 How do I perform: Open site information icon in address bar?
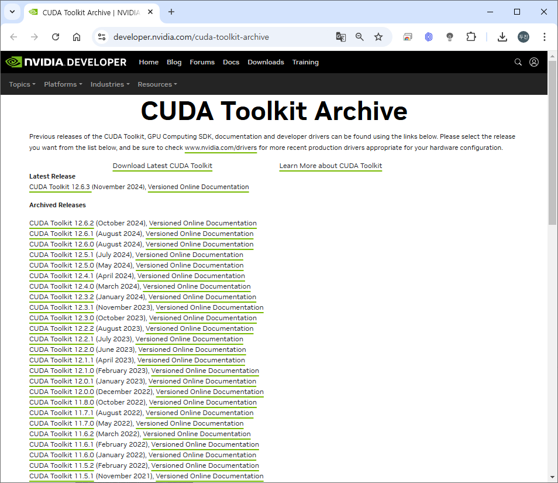102,37
